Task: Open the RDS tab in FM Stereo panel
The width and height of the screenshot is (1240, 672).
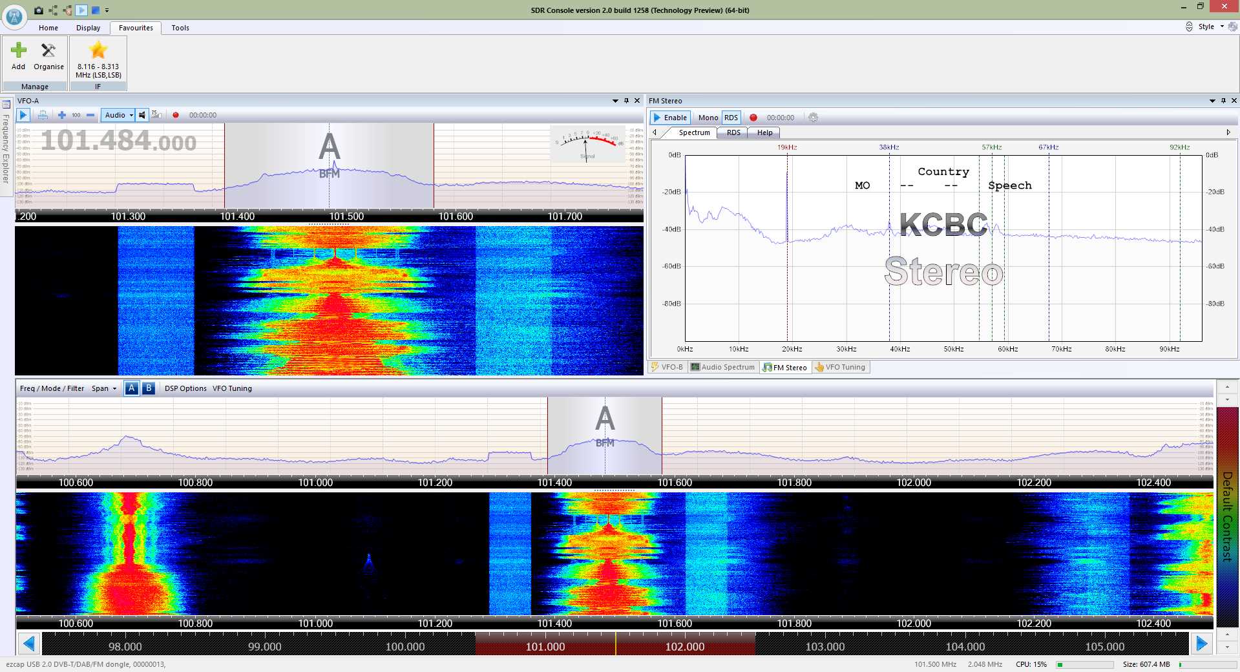Action: coord(733,132)
